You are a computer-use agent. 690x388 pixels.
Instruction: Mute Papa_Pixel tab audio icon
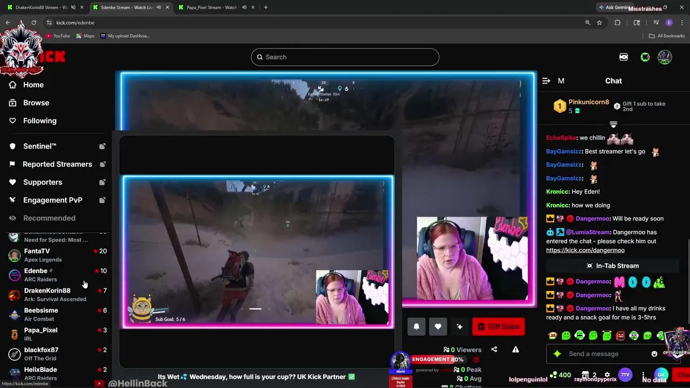(244, 8)
